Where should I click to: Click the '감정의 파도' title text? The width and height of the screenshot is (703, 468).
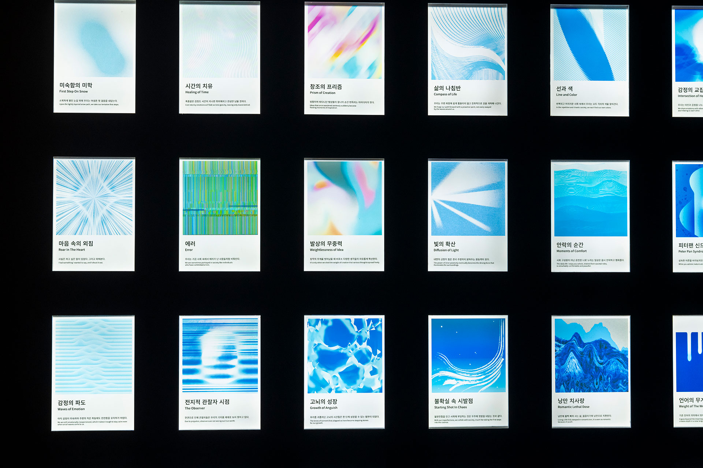coord(71,403)
